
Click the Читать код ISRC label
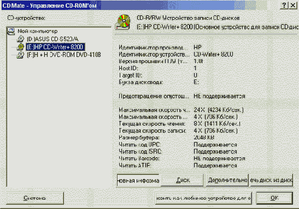point(140,151)
